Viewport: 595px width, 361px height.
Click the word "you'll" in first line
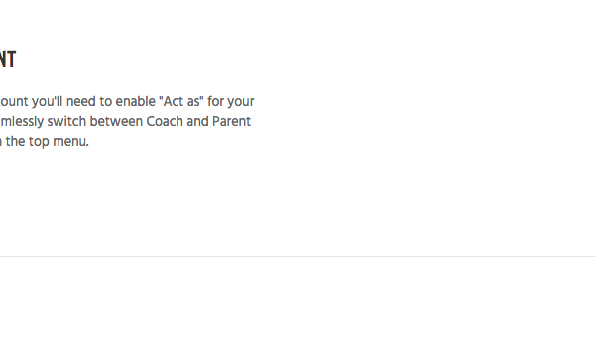[48, 102]
